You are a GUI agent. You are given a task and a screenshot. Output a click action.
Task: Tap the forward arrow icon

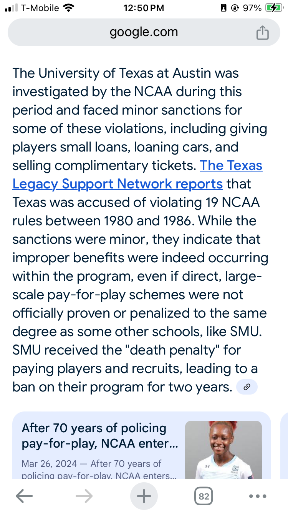pos(84,496)
